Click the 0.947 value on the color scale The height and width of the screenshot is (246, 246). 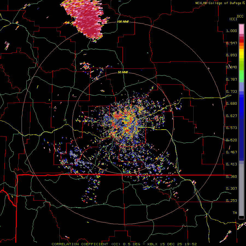point(232,43)
